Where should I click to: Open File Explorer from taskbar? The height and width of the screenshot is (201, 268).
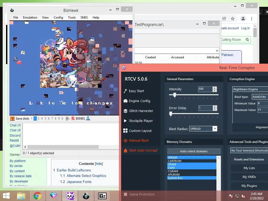21,196
